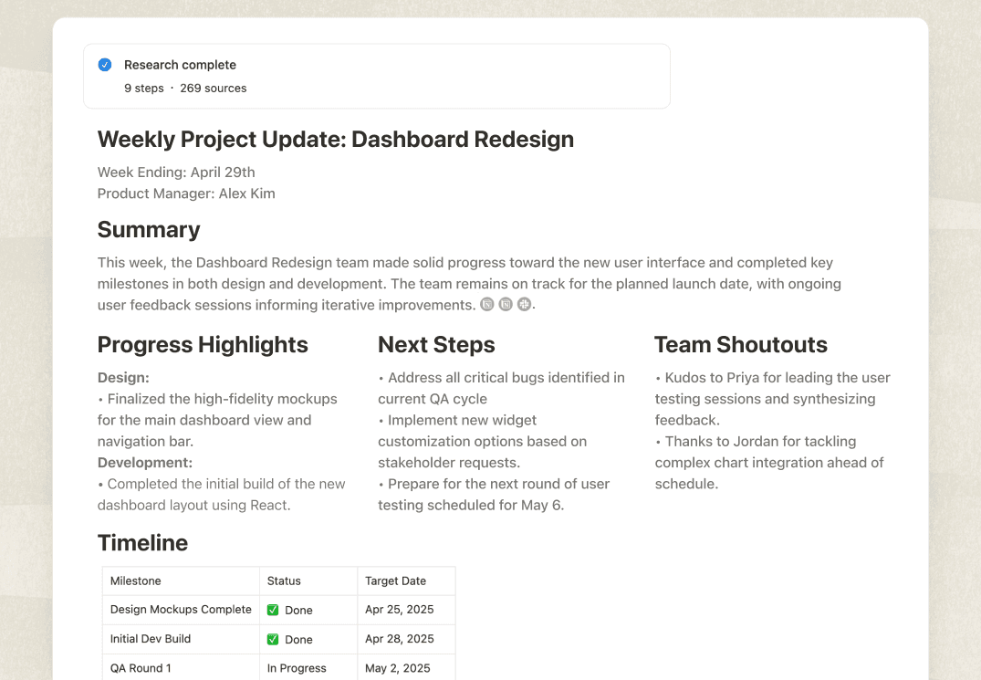Viewport: 981px width, 680px height.
Task: Click the Next Steps heading
Action: click(435, 345)
